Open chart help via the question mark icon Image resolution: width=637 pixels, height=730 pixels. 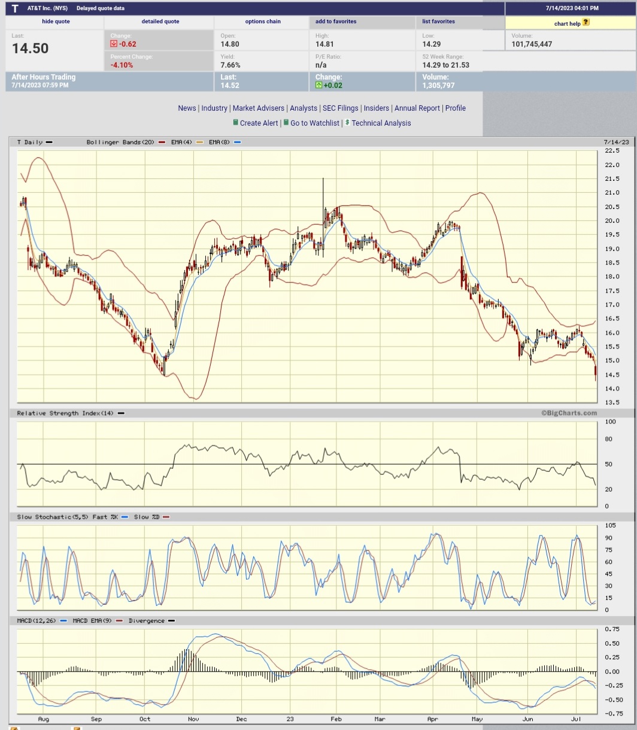(x=585, y=22)
